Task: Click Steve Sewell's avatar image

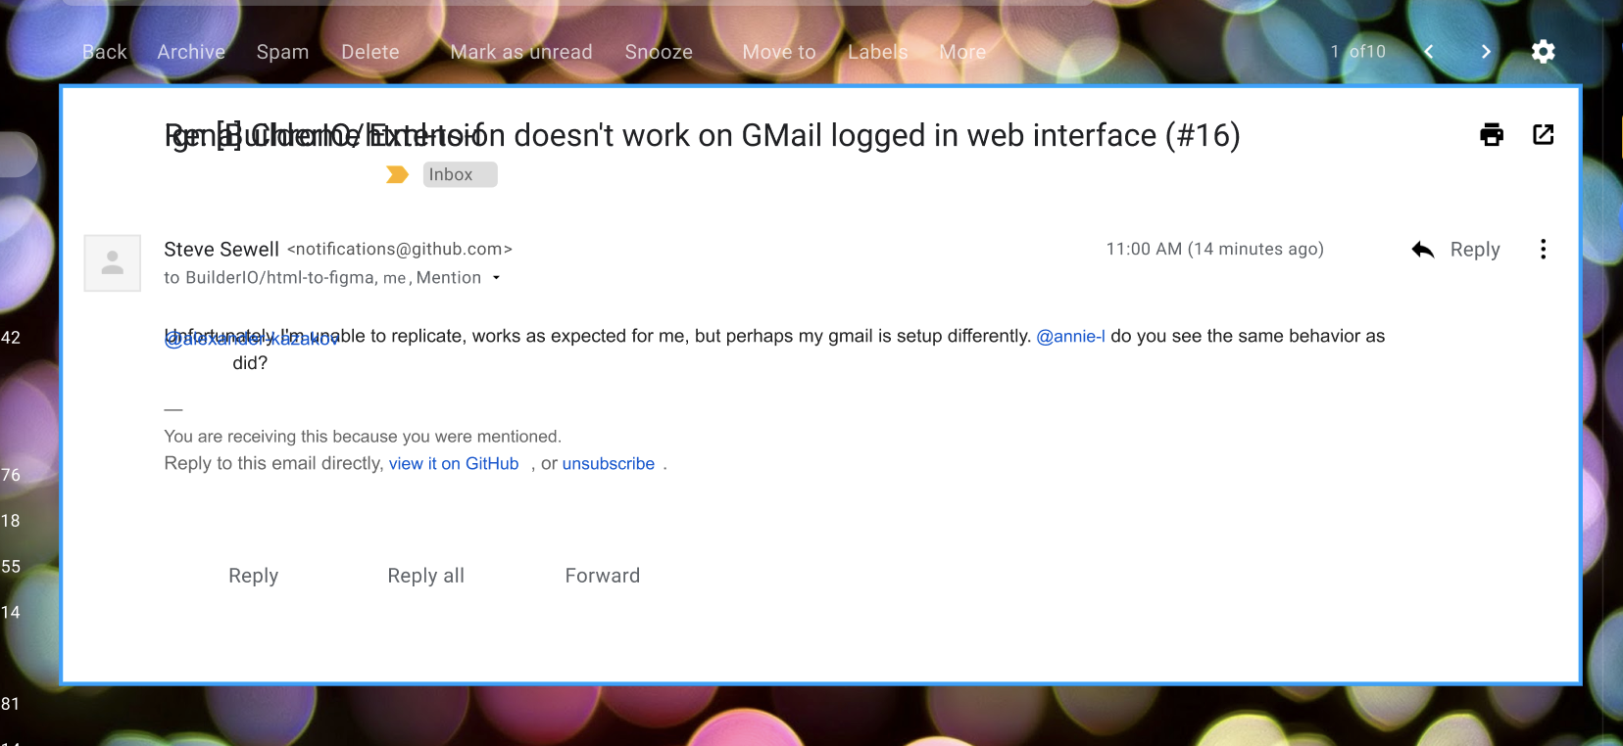Action: click(x=112, y=262)
